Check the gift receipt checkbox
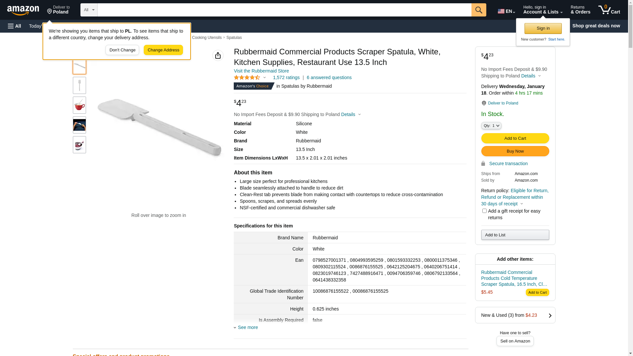Viewport: 633px width, 356px height. pyautogui.click(x=484, y=211)
